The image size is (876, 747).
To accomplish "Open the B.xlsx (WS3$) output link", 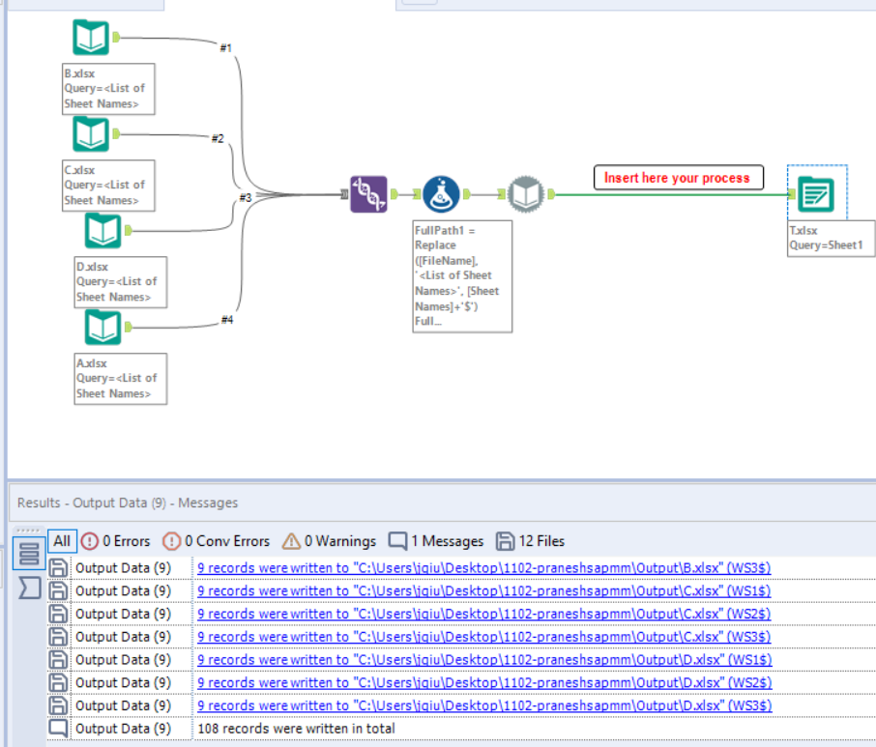I will tap(483, 568).
